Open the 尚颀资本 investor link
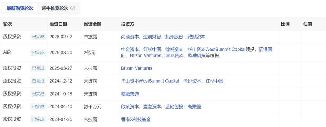The width and height of the screenshot is (326, 127). point(130,37)
